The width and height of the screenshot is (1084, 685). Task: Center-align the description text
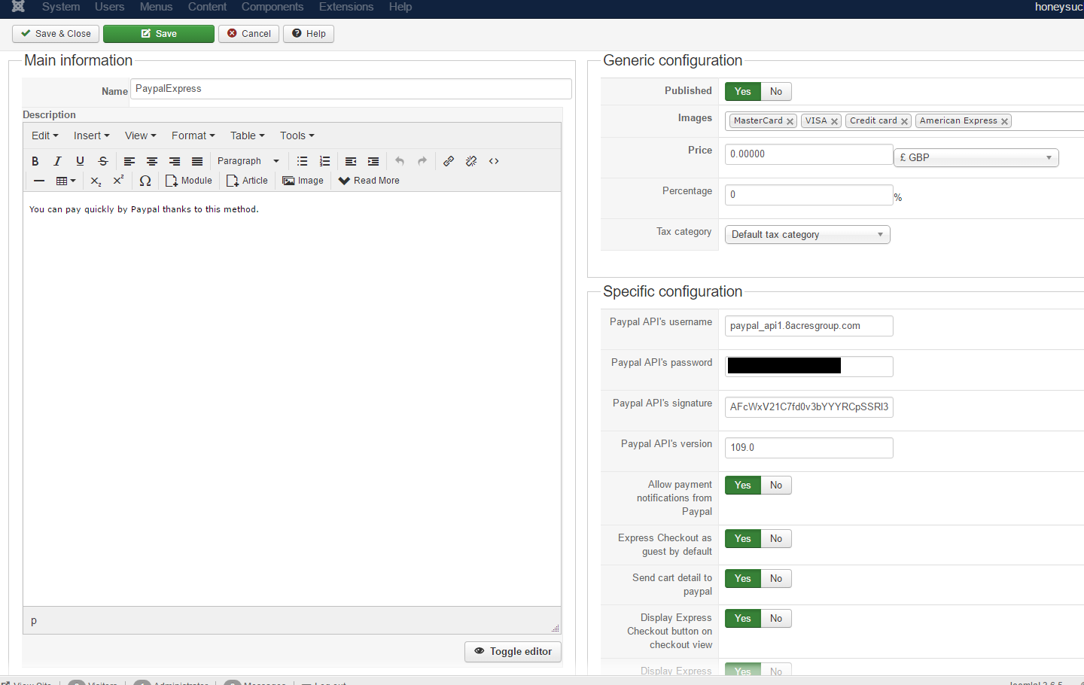pyautogui.click(x=152, y=161)
